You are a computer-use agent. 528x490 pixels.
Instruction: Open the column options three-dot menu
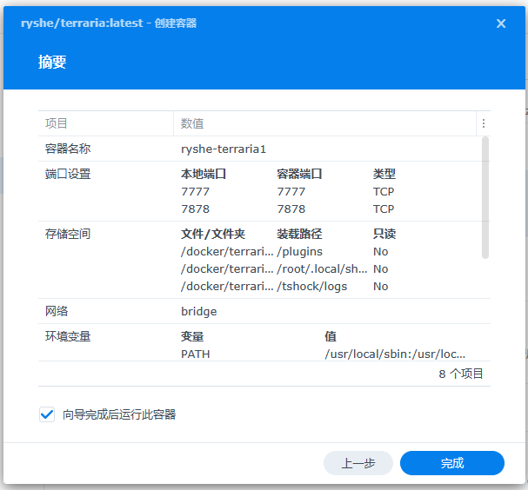click(x=484, y=123)
